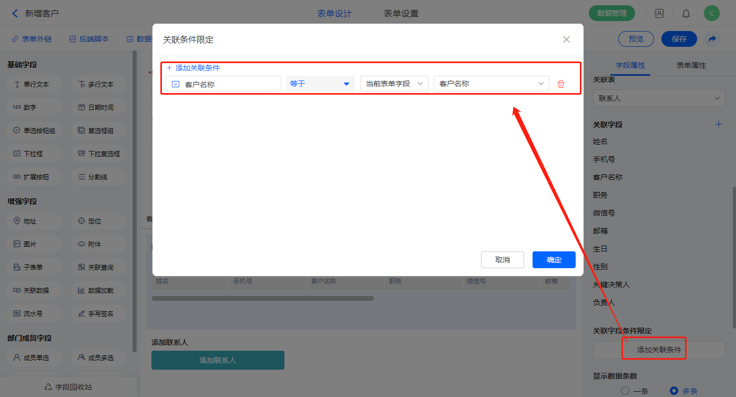736x397 pixels.
Task: Close the 关联条件限定 dialog with X
Action: pos(566,39)
